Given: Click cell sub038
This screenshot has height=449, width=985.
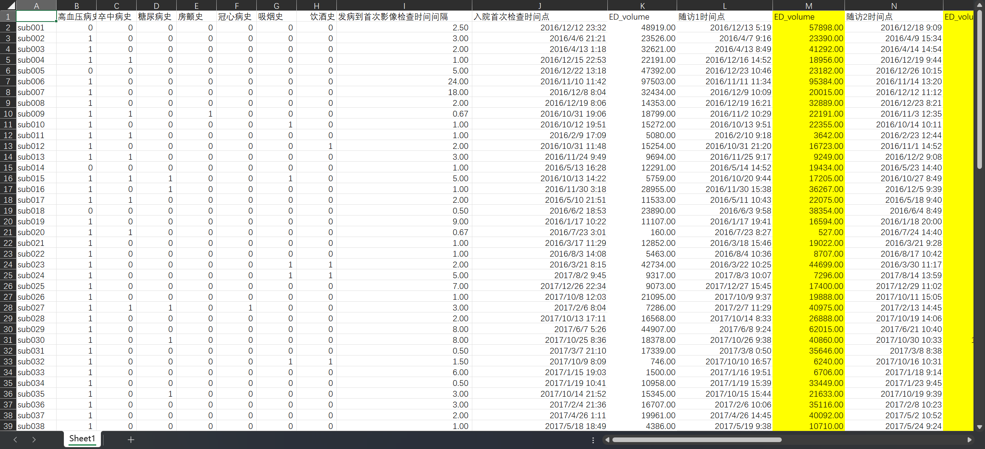Looking at the screenshot, I should point(37,426).
